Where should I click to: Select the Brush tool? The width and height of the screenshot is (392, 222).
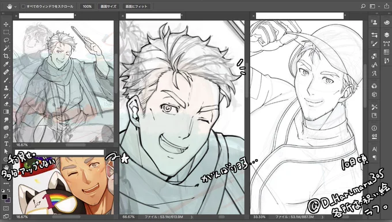coord(6,80)
